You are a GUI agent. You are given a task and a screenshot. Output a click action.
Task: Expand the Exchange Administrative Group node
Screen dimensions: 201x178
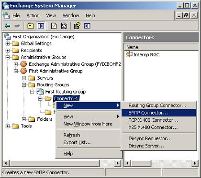16,64
